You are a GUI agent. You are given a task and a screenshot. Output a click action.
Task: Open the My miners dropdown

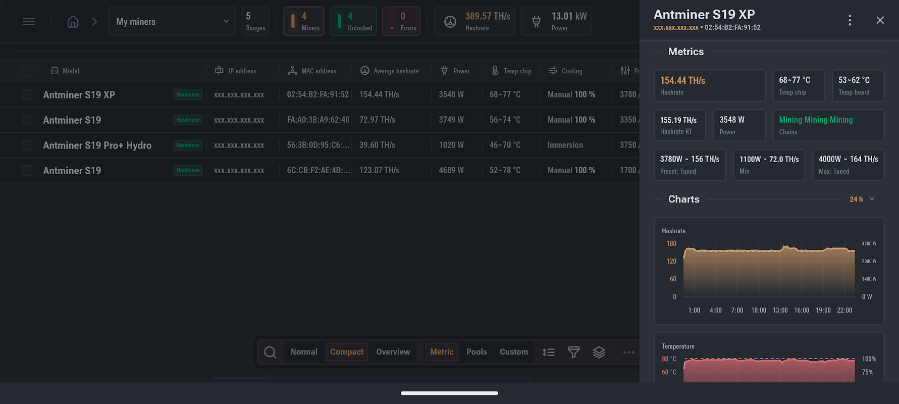(172, 22)
